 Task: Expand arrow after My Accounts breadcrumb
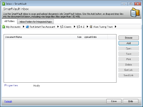[x=23, y=27]
